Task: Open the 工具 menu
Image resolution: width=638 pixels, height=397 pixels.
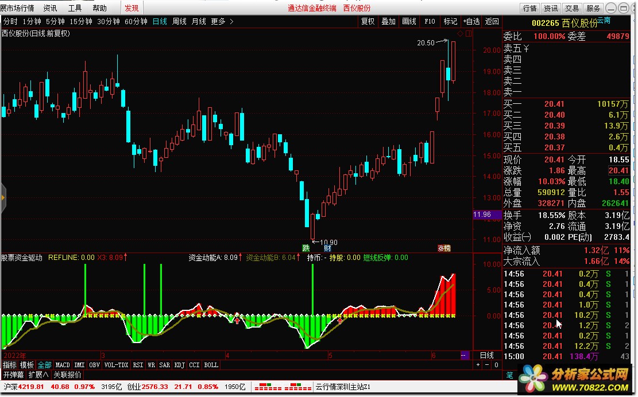Action: [x=75, y=7]
